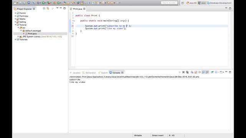This screenshot has height=138, width=246.
Task: Click the red grid toolbar icon
Action: (55, 3)
